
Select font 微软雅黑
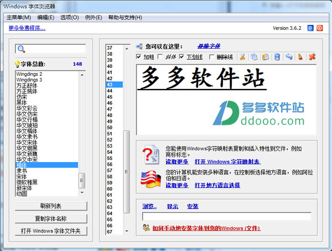tap(27, 182)
